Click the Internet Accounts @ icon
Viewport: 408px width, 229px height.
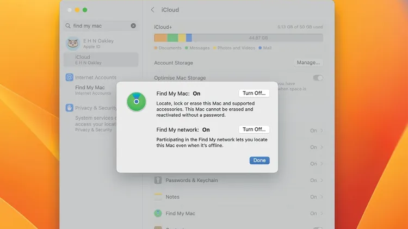pyautogui.click(x=70, y=77)
